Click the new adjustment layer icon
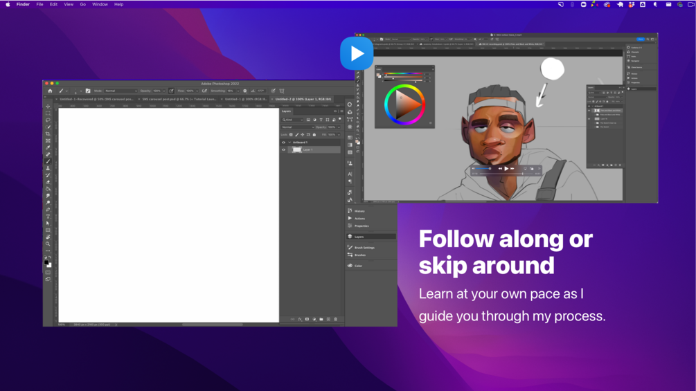The width and height of the screenshot is (696, 391). pos(314,319)
